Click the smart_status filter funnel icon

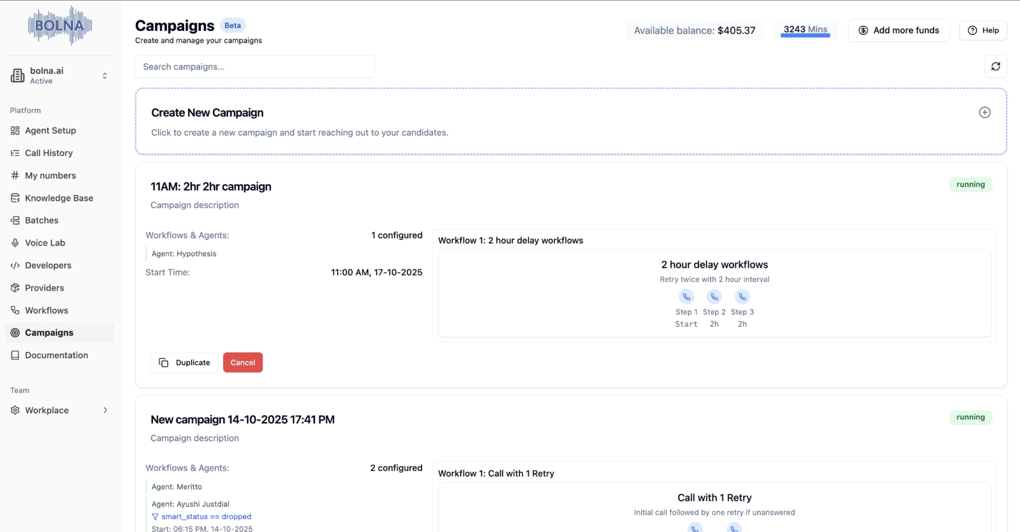pyautogui.click(x=155, y=517)
